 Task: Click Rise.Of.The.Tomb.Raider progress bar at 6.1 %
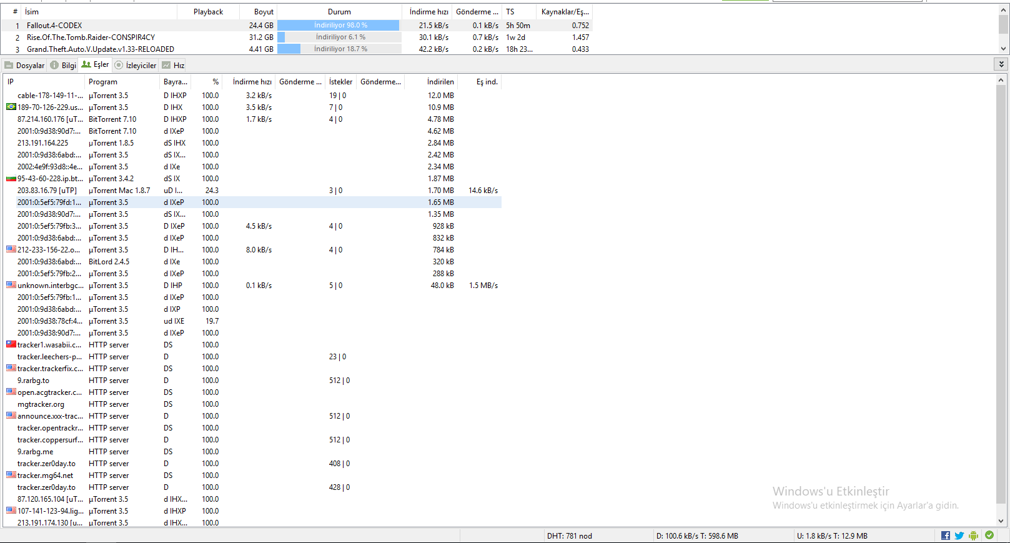pyautogui.click(x=339, y=37)
